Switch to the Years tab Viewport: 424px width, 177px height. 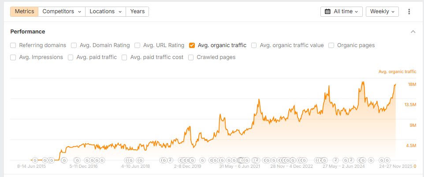pos(137,11)
